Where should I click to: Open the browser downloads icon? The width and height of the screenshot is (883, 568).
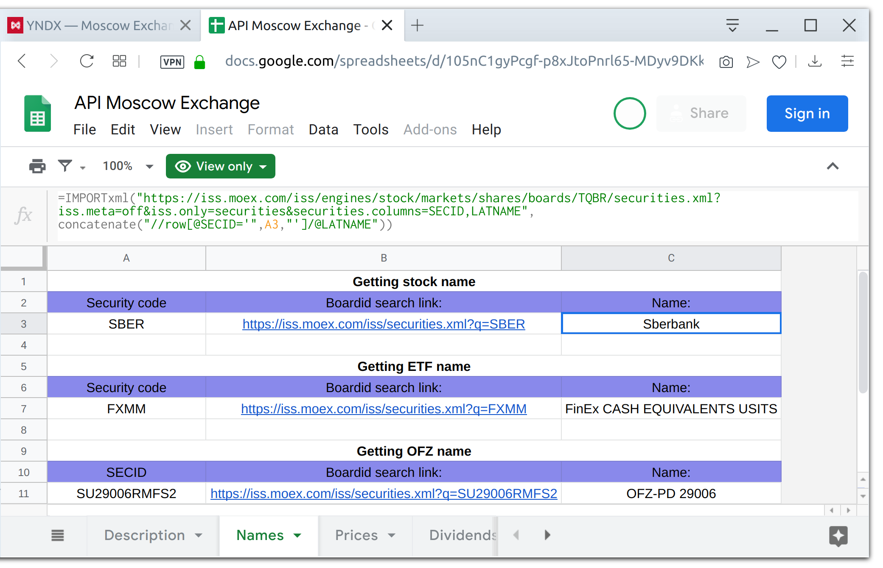coord(815,62)
